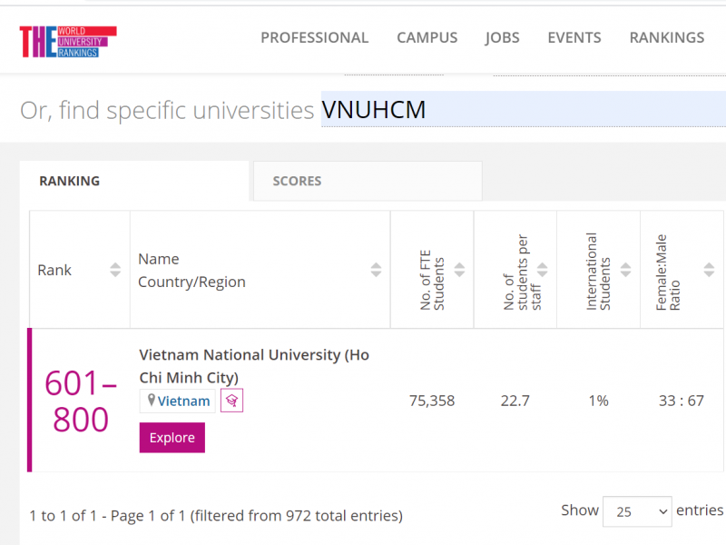
Task: Open the Show entries dropdown showing 25
Action: pos(637,512)
